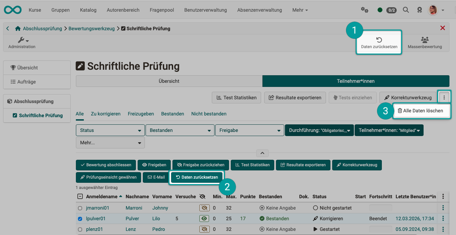The width and height of the screenshot is (456, 235).
Task: Select the Massenbewertung tool
Action: [x=425, y=43]
